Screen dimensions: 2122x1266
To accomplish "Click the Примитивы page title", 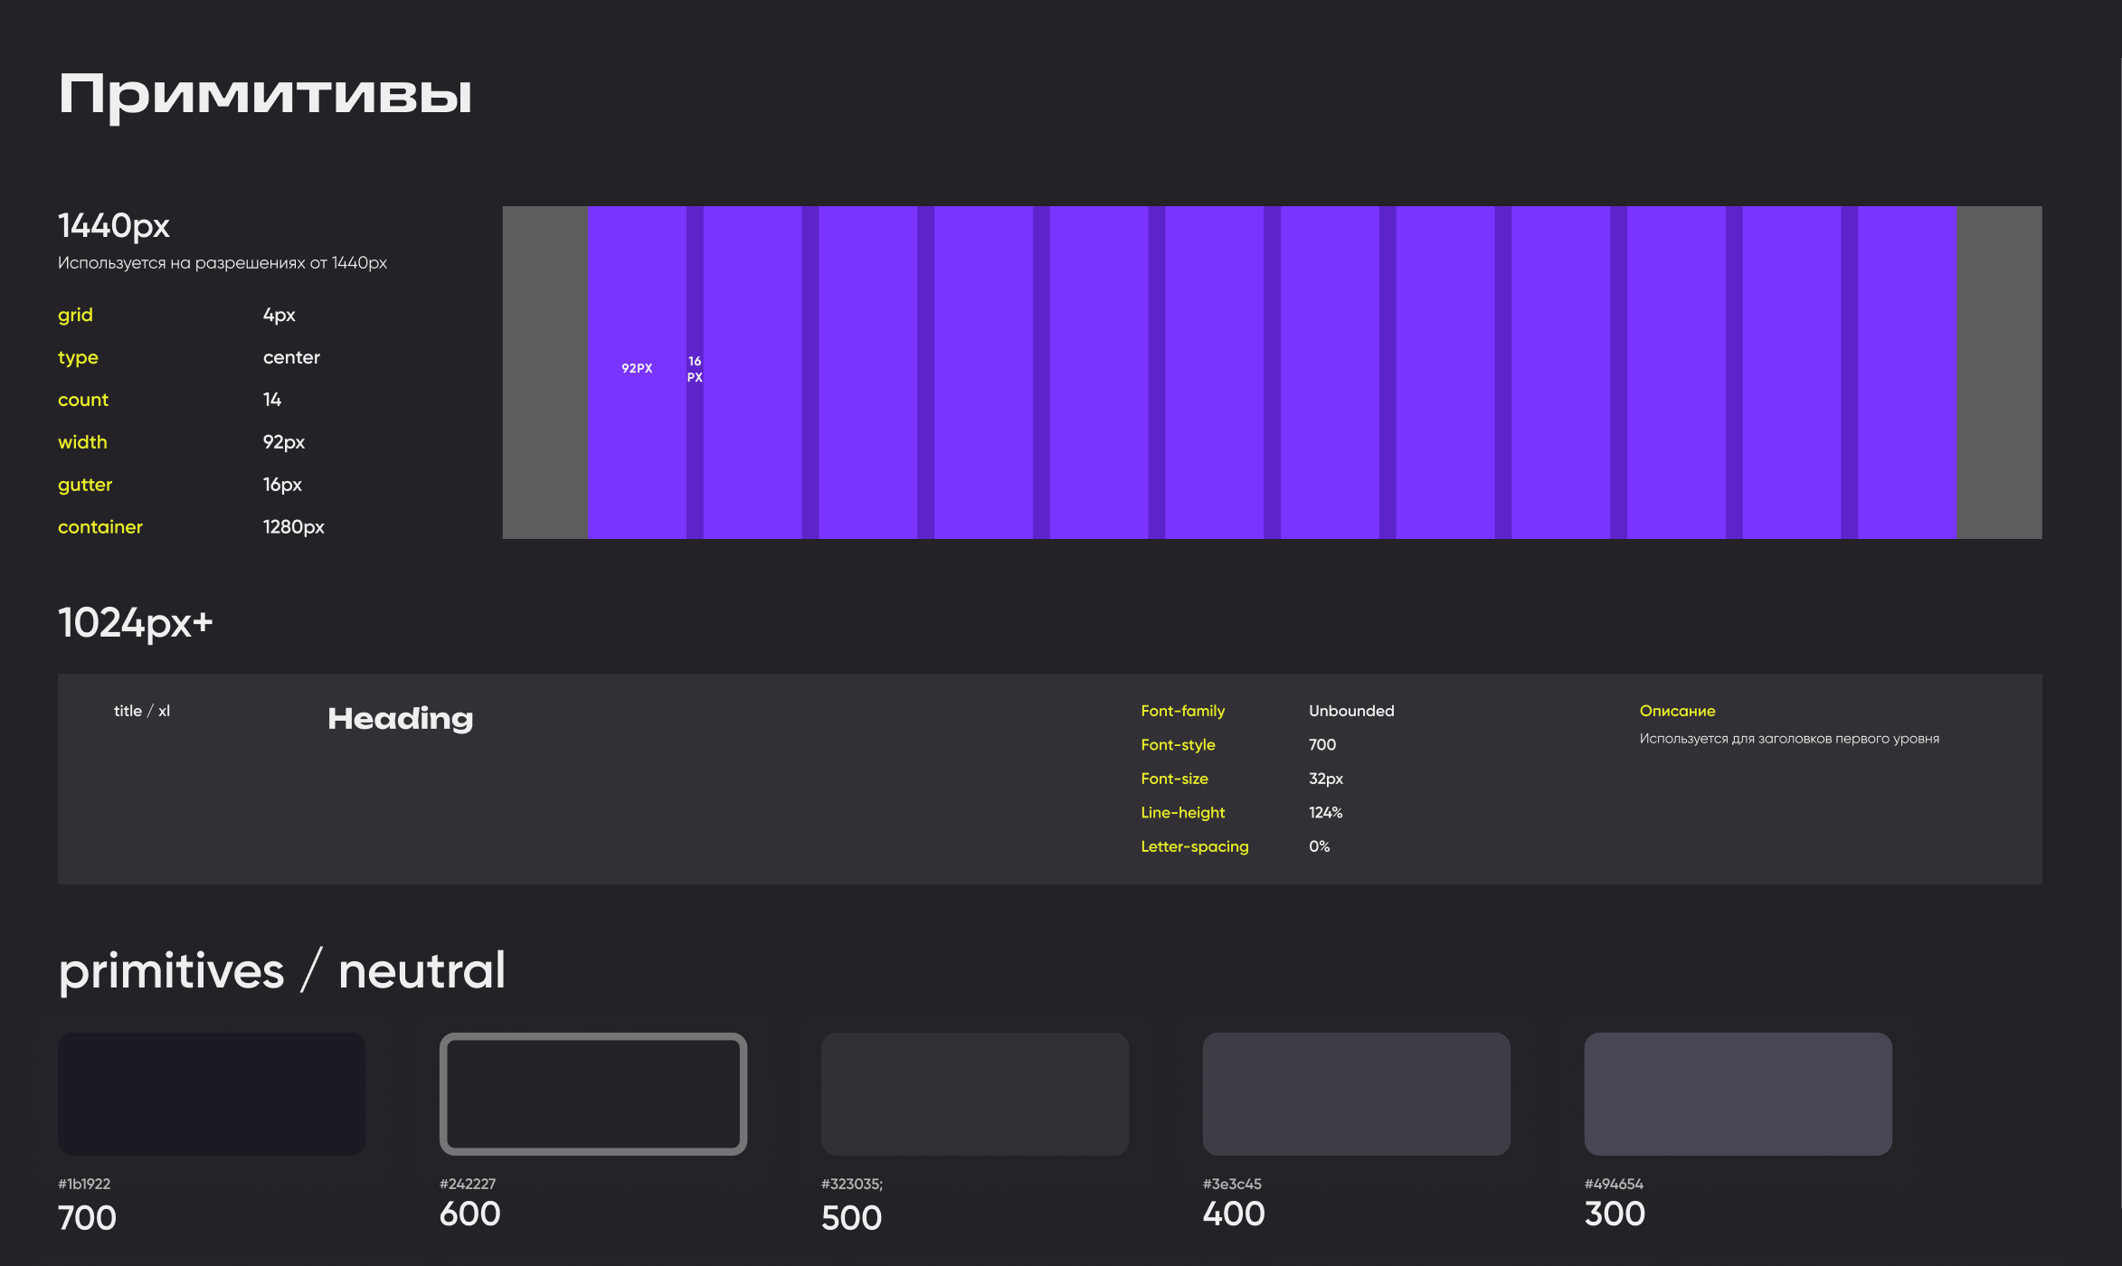I will [265, 95].
